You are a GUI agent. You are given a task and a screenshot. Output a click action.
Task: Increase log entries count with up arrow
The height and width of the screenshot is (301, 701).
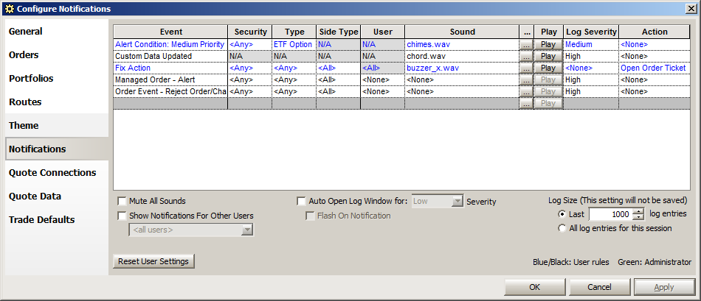click(x=639, y=211)
